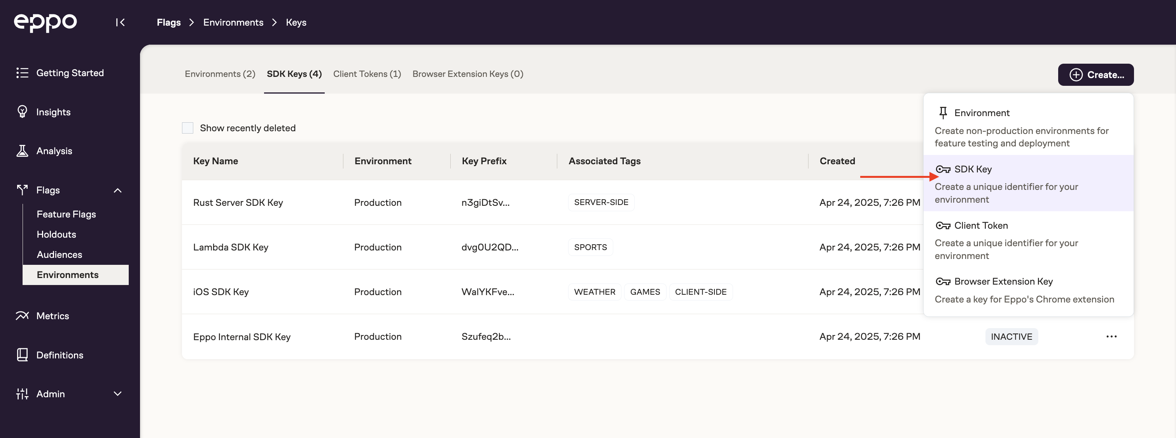Image resolution: width=1176 pixels, height=438 pixels.
Task: Select SDK Key from the create menu
Action: pyautogui.click(x=973, y=169)
